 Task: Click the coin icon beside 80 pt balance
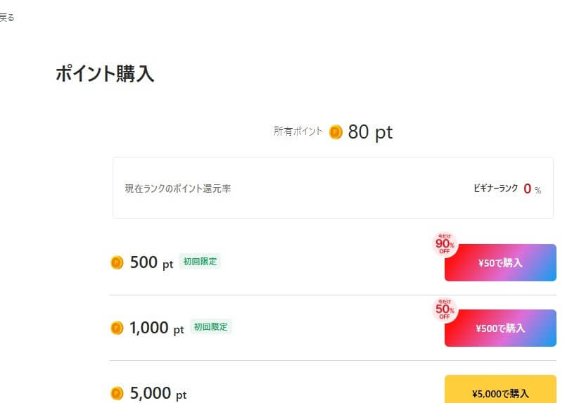336,132
